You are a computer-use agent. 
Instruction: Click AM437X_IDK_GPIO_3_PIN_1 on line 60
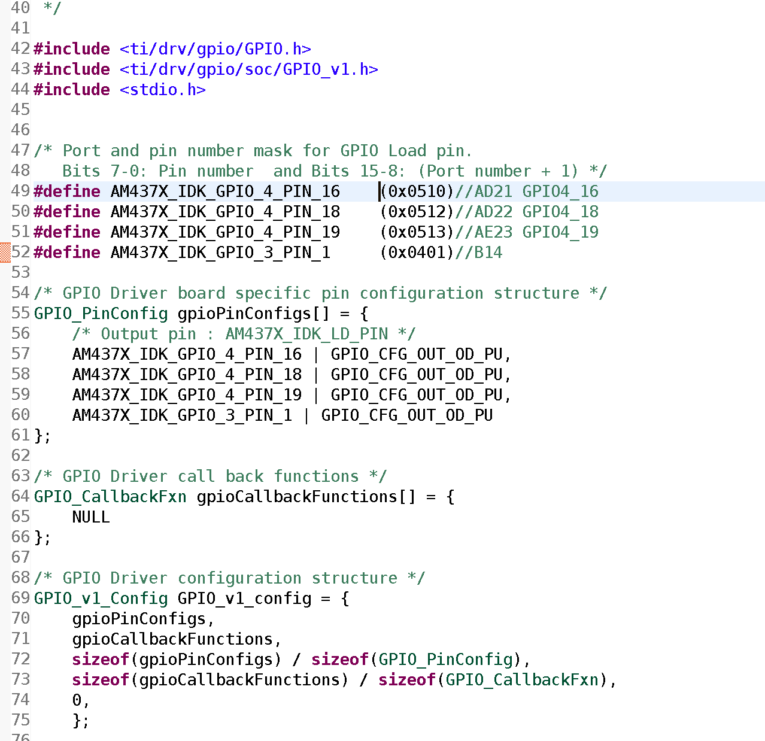coord(182,415)
